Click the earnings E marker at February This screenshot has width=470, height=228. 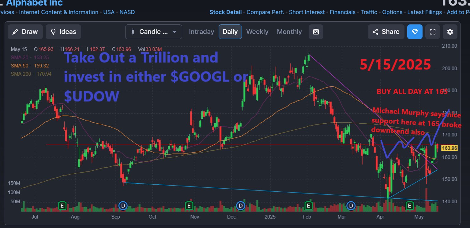308,206
